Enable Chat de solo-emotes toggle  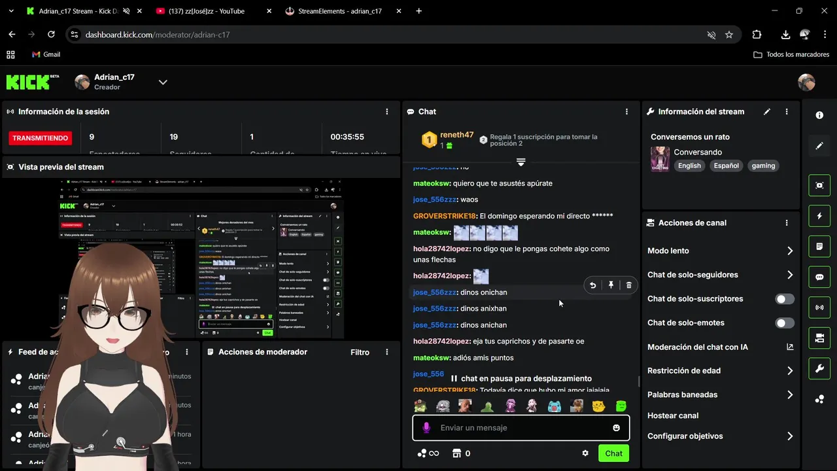tap(785, 323)
